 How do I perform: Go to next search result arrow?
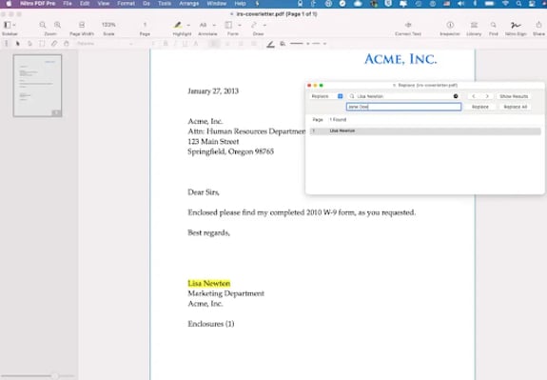point(487,96)
